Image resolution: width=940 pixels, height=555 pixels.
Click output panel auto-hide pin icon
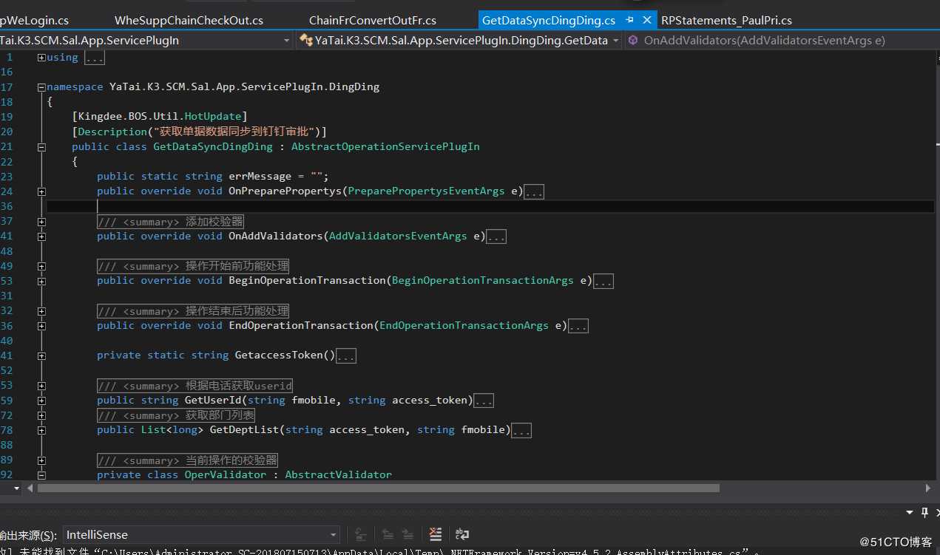924,513
